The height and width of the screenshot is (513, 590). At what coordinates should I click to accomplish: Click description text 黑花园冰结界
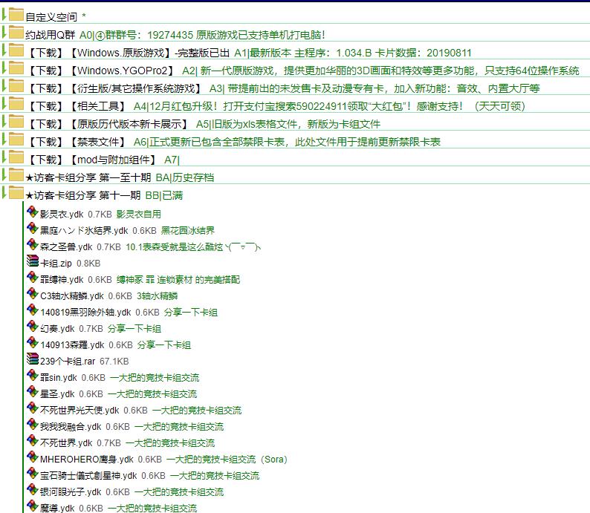point(188,230)
